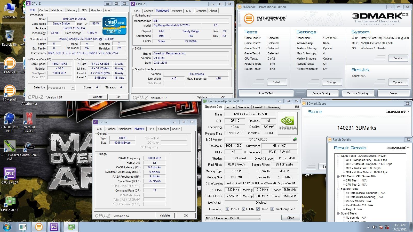Collapse the Feature Tests tree node
The width and height of the screenshot is (413, 232).
click(x=338, y=189)
